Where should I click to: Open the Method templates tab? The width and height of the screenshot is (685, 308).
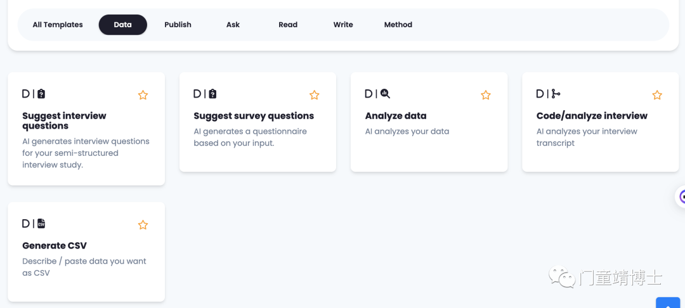click(398, 25)
